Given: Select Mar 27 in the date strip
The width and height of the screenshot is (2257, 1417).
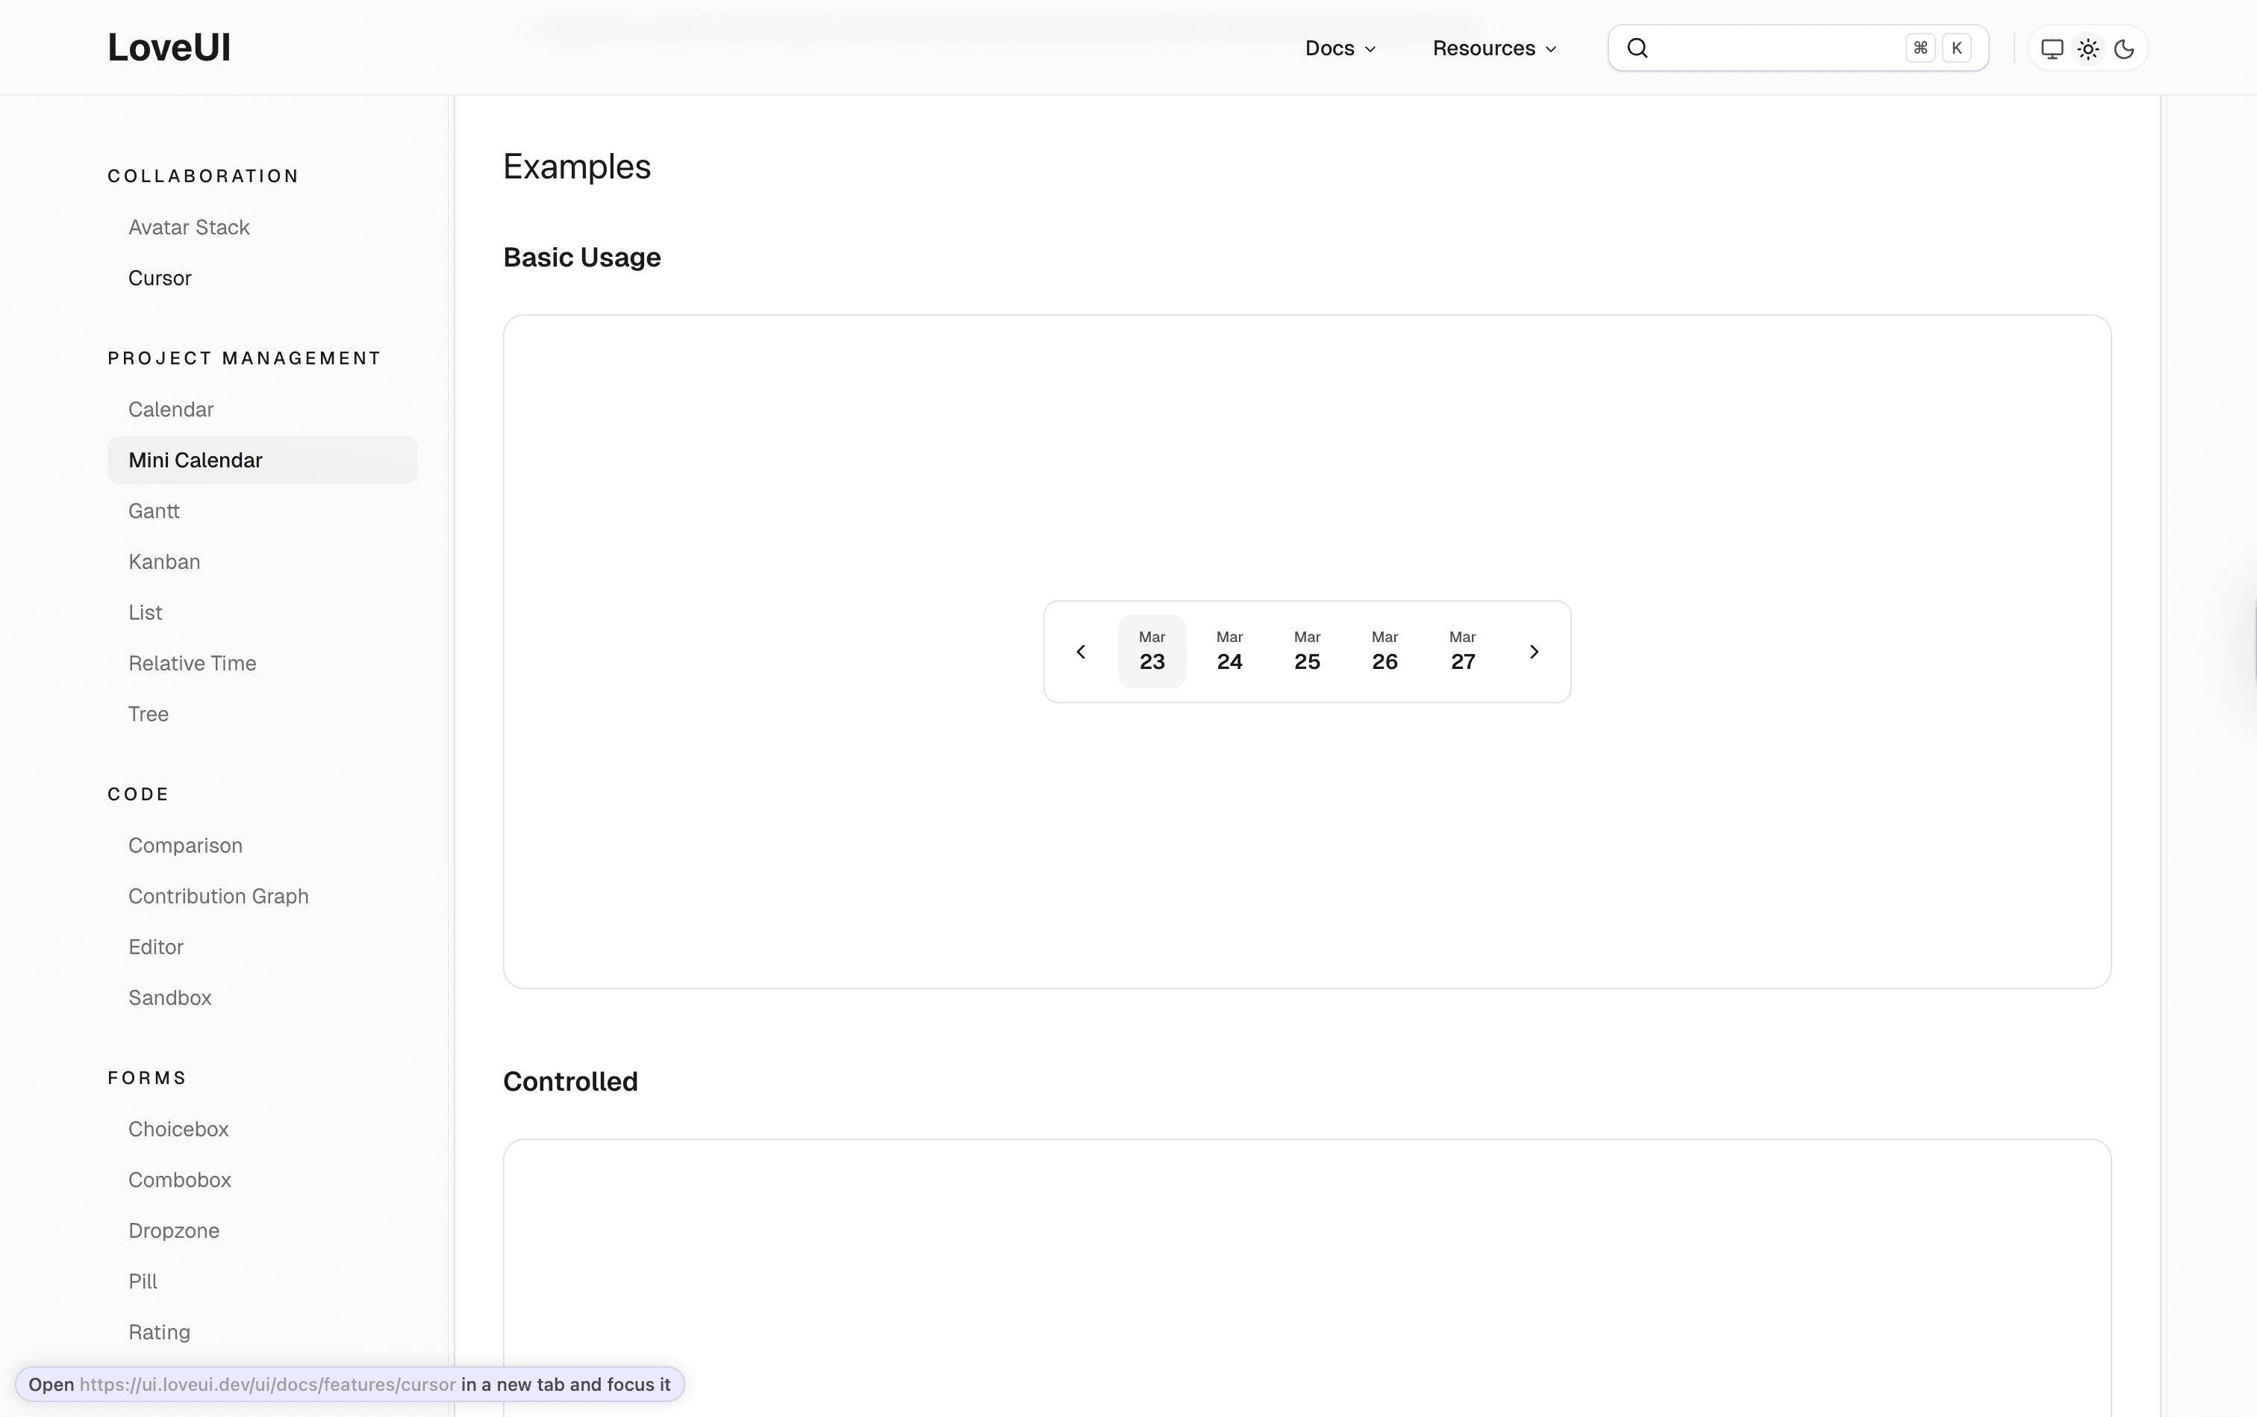Looking at the screenshot, I should point(1461,650).
